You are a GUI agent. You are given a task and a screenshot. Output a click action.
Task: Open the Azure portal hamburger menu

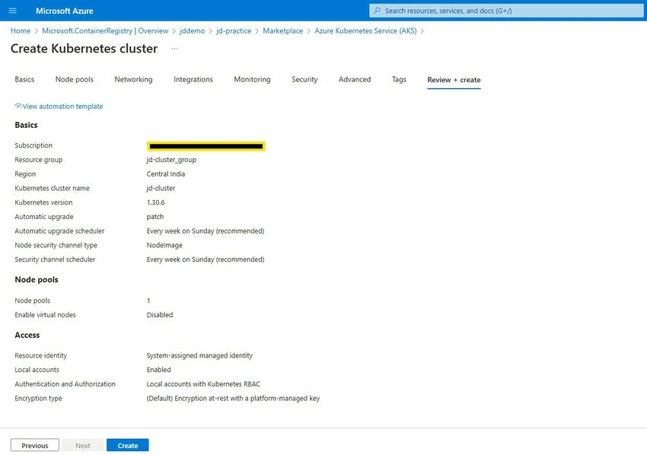point(12,11)
